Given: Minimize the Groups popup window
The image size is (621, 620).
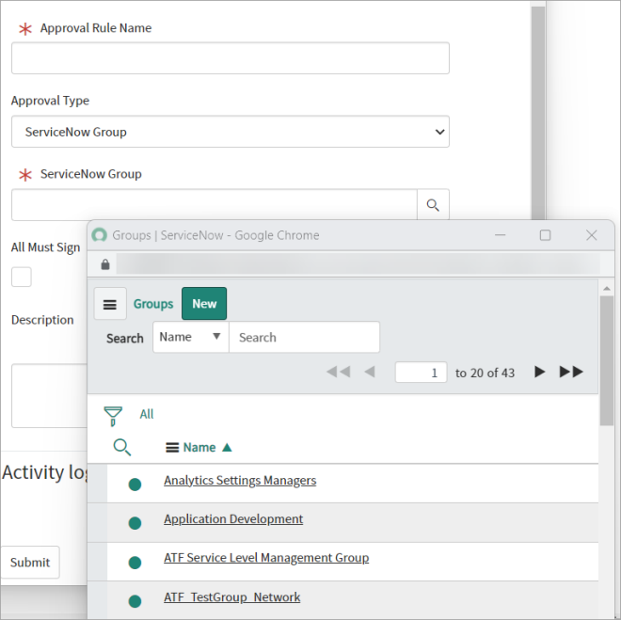Looking at the screenshot, I should pyautogui.click(x=501, y=235).
